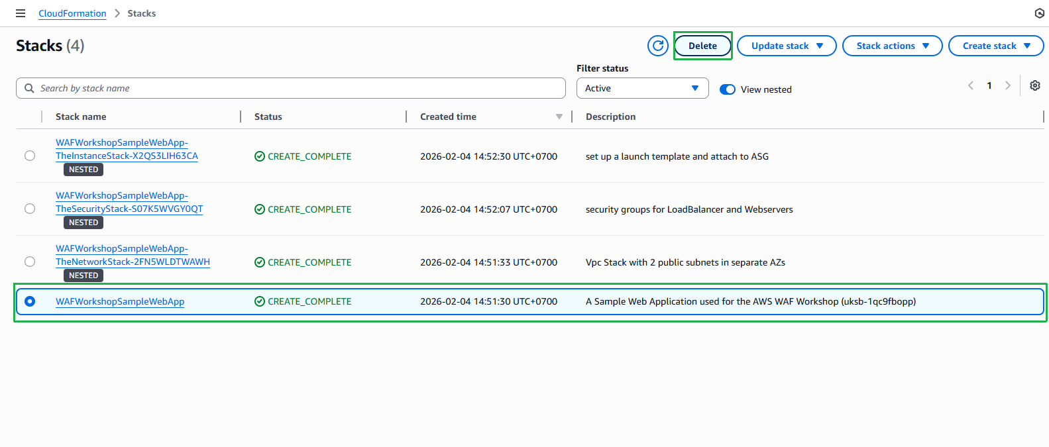Viewport: 1049px width, 447px height.
Task: Expand the Update stack dropdown
Action: click(x=787, y=46)
